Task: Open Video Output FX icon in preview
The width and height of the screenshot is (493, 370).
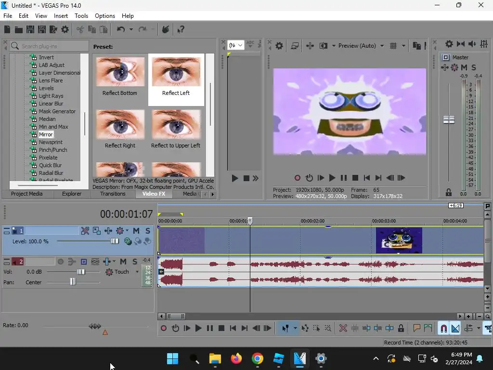Action: tap(310, 46)
